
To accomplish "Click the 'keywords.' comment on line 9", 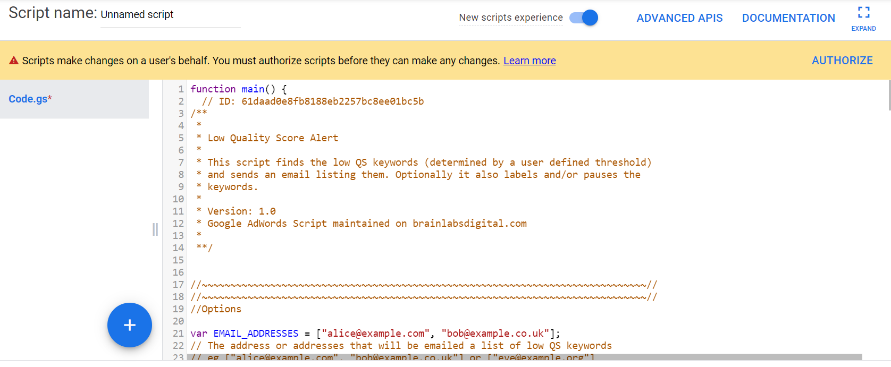I will tap(232, 186).
